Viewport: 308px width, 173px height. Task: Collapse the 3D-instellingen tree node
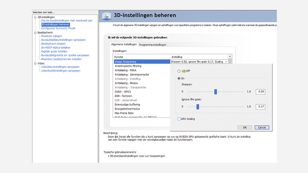(35, 17)
